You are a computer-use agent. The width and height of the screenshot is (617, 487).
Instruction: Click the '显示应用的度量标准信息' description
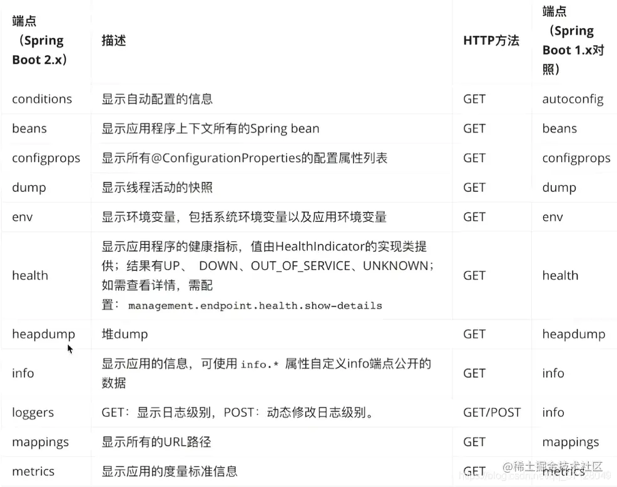click(x=170, y=471)
